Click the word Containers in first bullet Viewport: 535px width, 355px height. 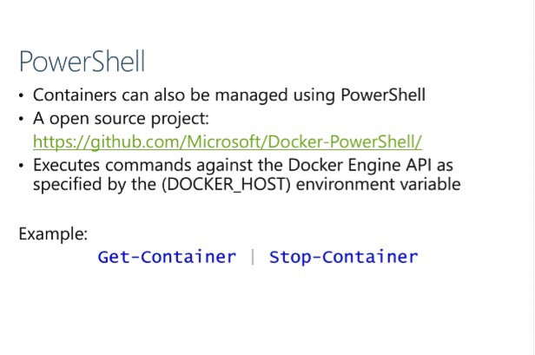pos(75,95)
